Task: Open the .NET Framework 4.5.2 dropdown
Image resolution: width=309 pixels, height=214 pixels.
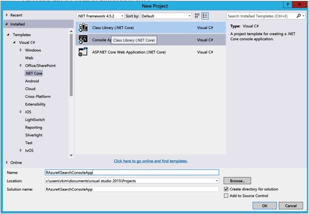Action: click(100, 16)
